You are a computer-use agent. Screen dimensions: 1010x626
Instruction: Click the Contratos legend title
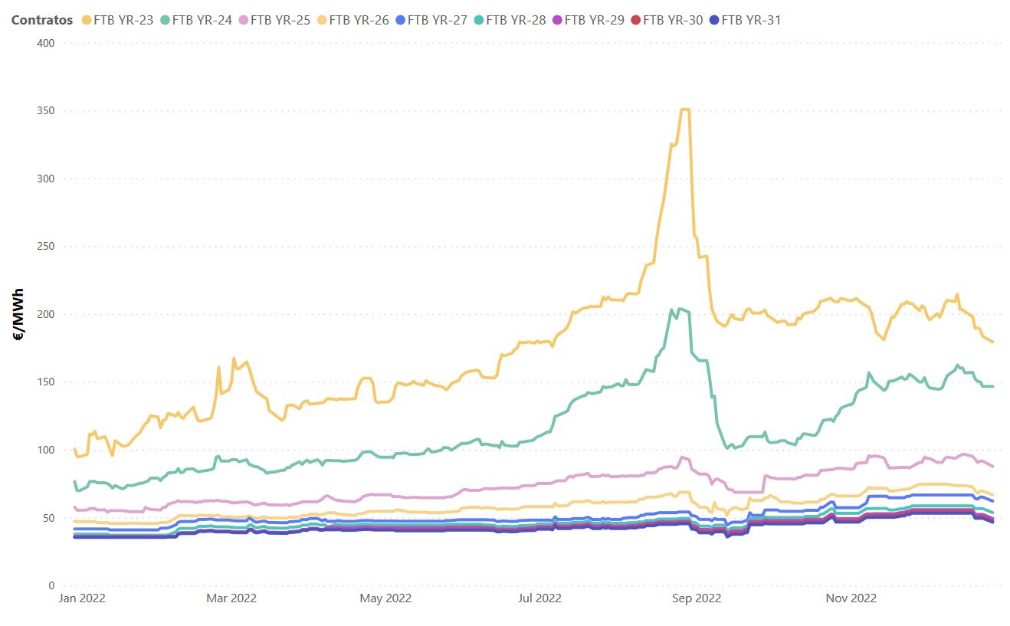(42, 20)
